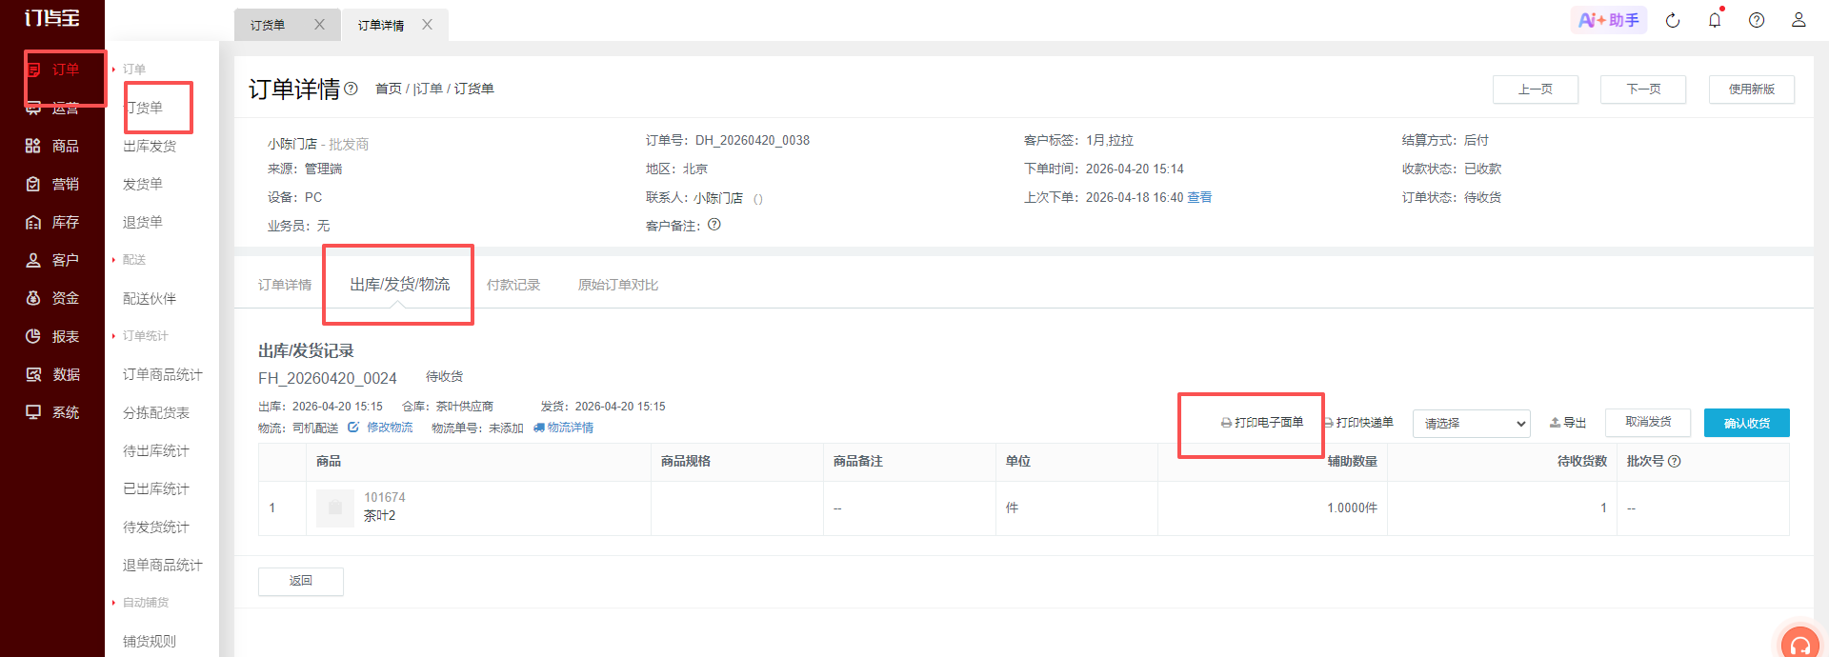Click the 使用新版 button
Image resolution: width=1829 pixels, height=657 pixels.
1752,90
